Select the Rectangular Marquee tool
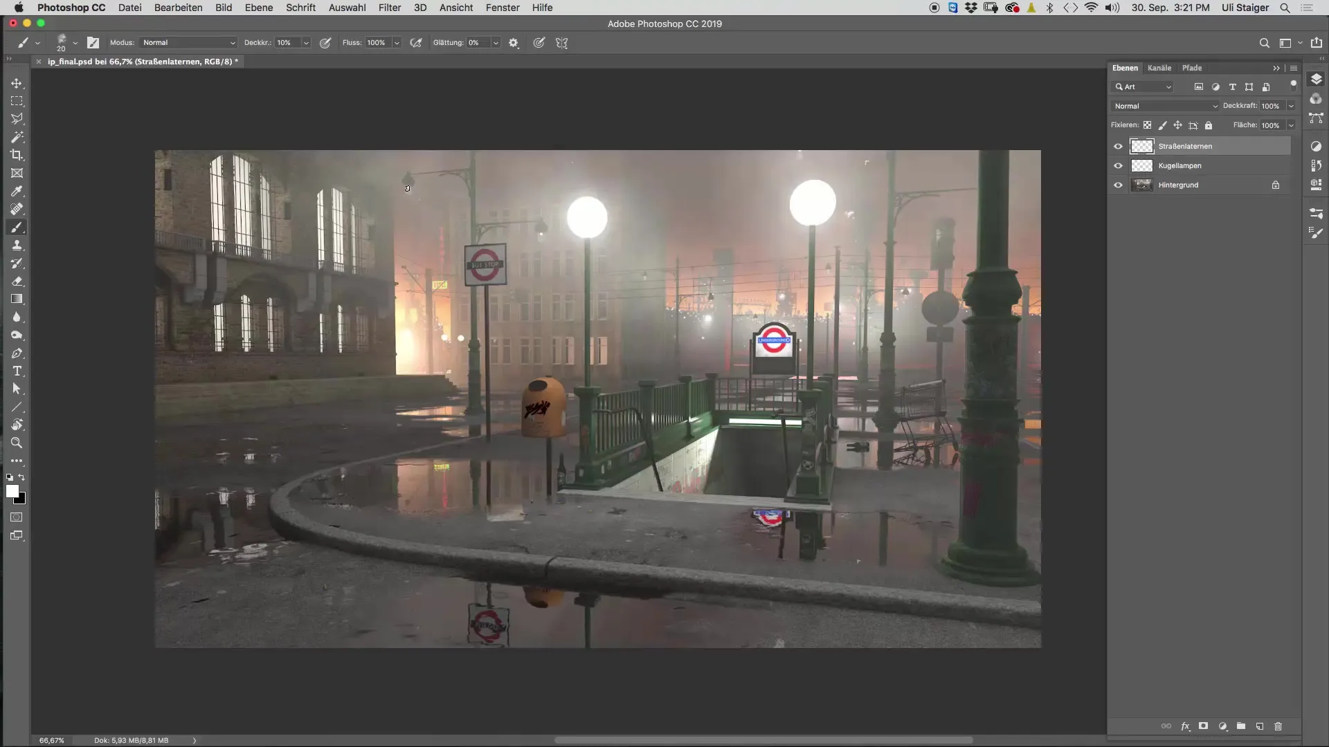The width and height of the screenshot is (1329, 747). [x=17, y=101]
